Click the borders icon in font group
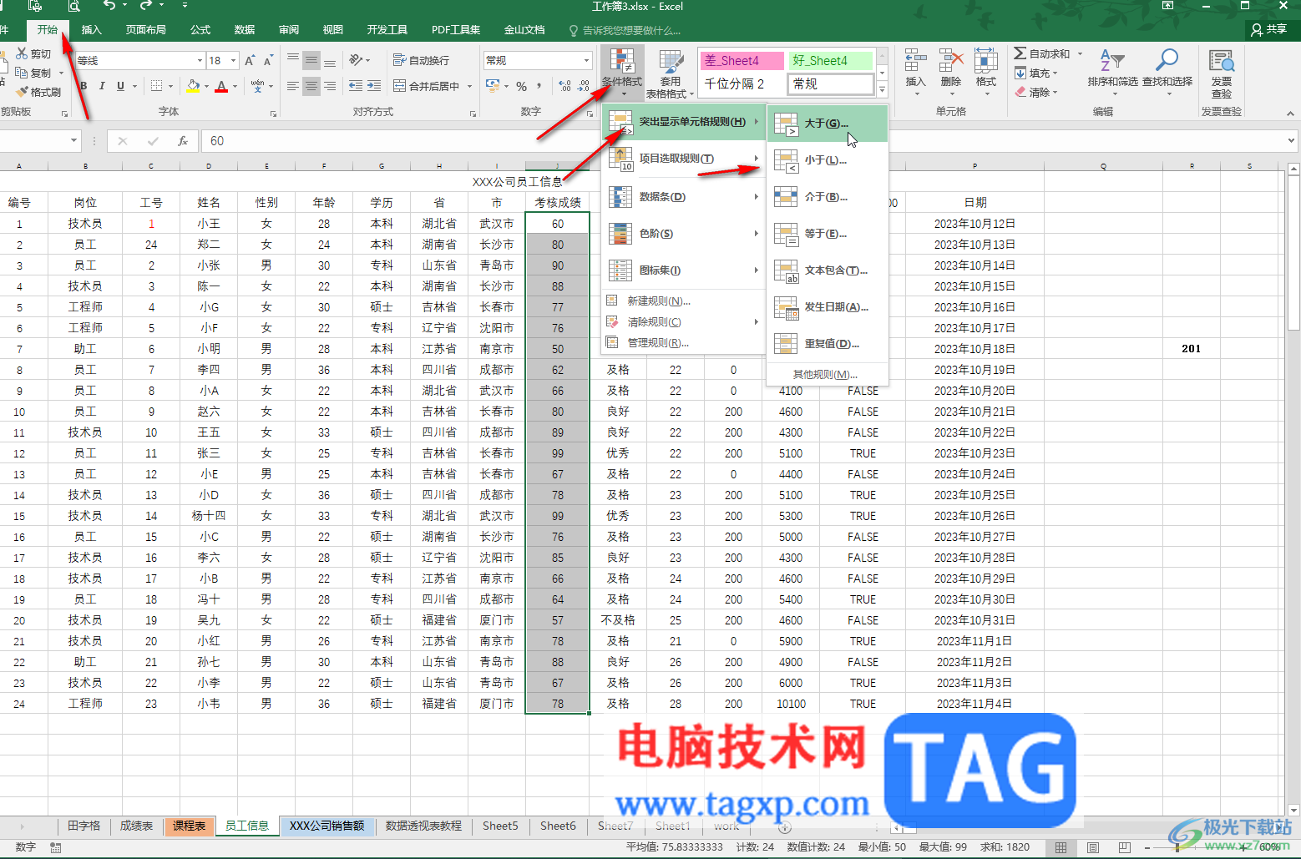The width and height of the screenshot is (1301, 859). click(157, 86)
